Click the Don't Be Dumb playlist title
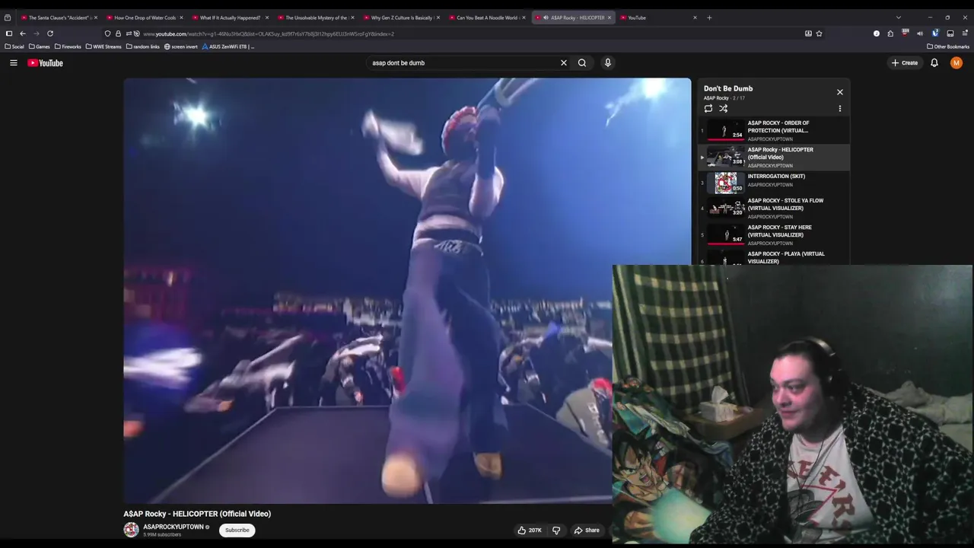The image size is (974, 548). [728, 88]
